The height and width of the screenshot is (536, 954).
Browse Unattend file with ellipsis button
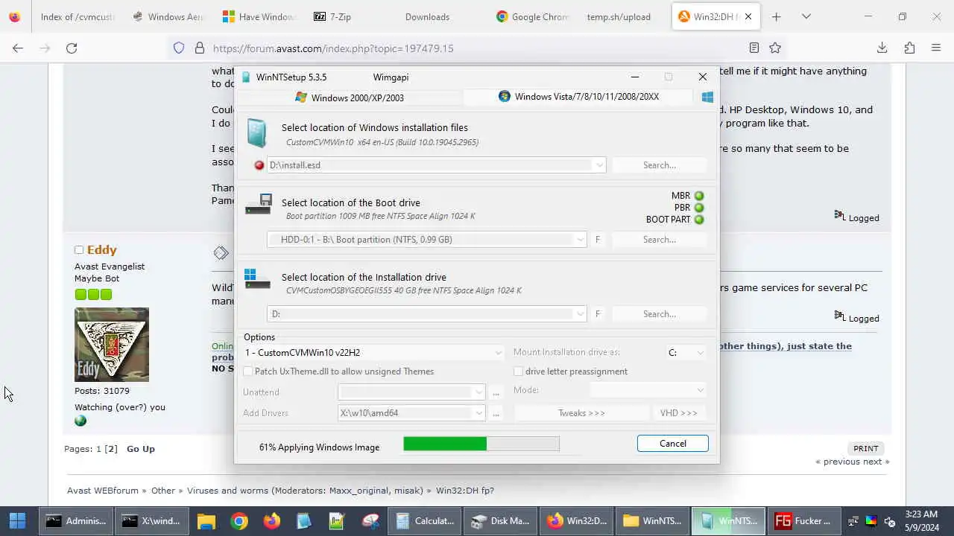[496, 392]
